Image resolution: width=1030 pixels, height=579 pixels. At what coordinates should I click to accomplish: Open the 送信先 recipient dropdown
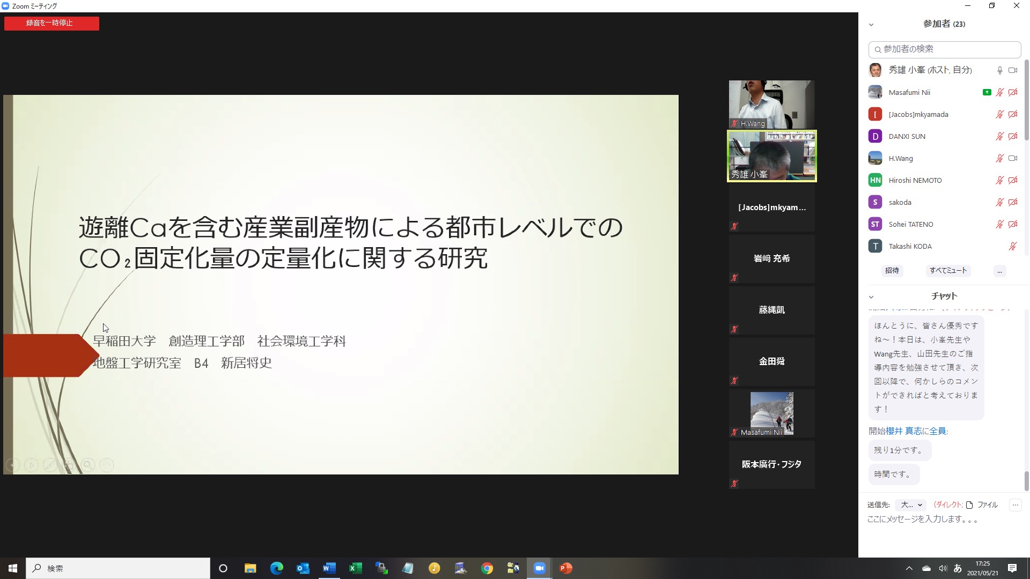point(911,505)
